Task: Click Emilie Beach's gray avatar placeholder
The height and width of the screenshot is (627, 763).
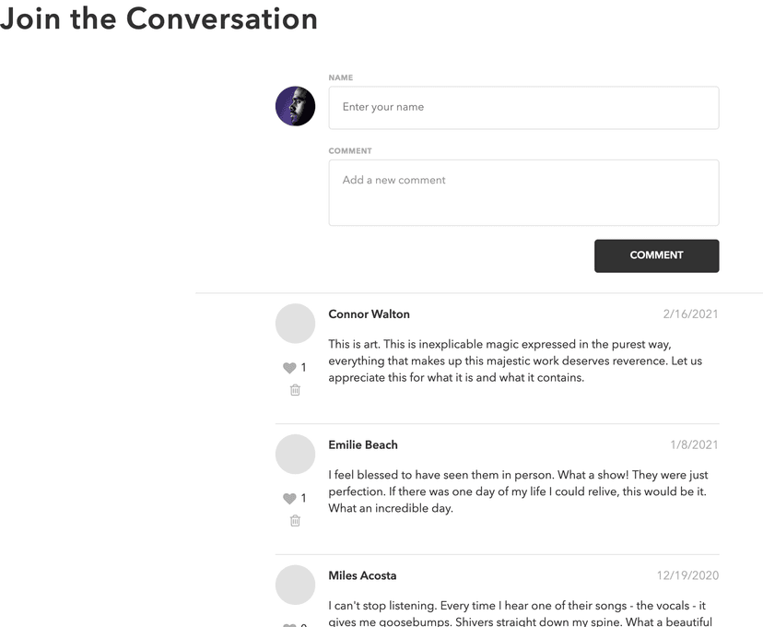Action: [x=296, y=455]
